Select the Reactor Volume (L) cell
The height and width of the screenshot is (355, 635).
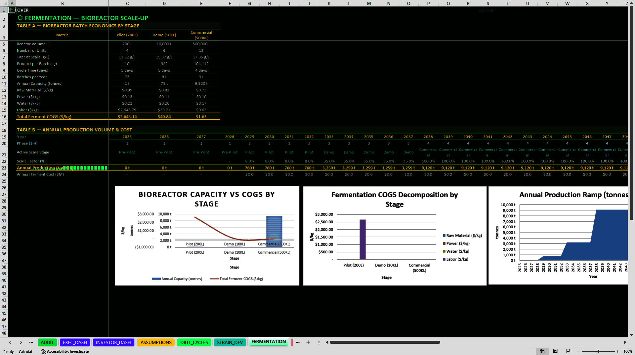[x=62, y=44]
